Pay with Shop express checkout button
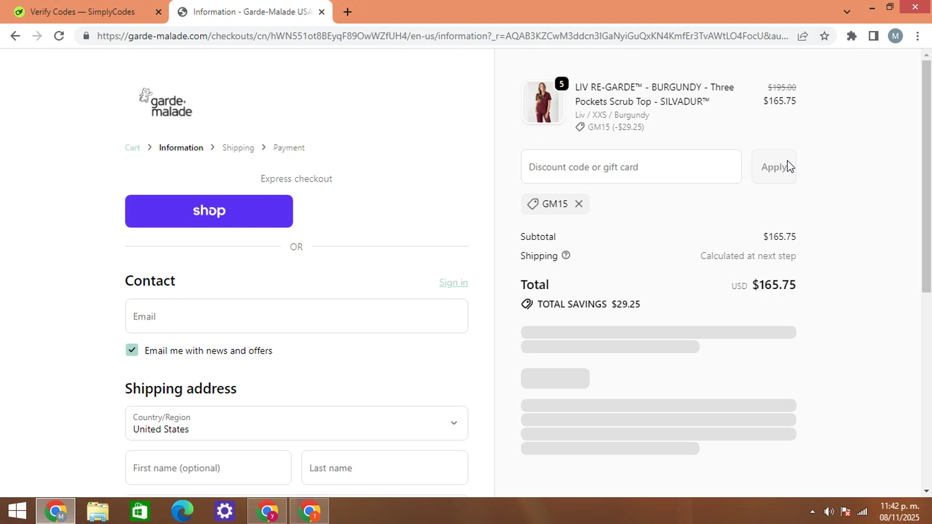Viewport: 932px width, 524px height. click(x=209, y=211)
